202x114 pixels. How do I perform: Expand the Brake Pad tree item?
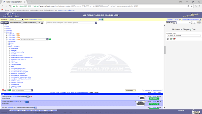[10, 50]
